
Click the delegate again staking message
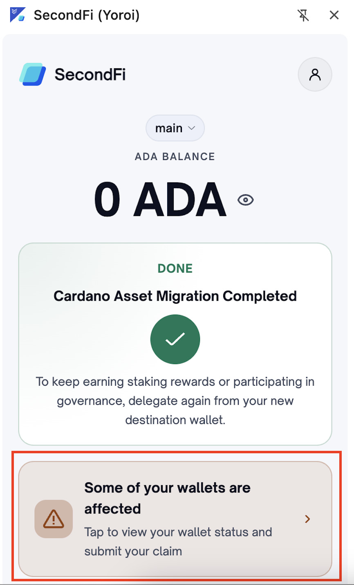175,401
